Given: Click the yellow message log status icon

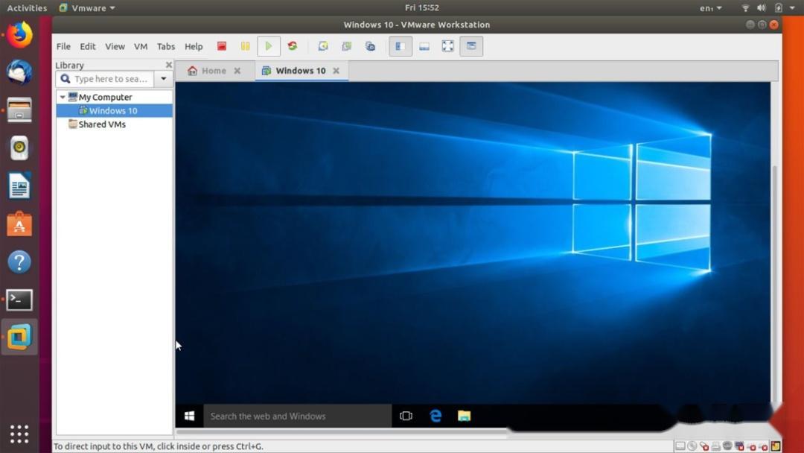Looking at the screenshot, I should [x=776, y=446].
